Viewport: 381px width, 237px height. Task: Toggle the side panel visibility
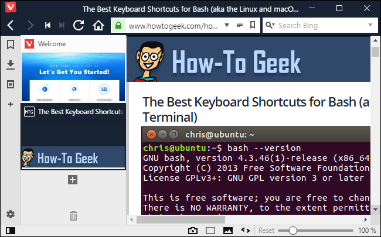click(11, 231)
